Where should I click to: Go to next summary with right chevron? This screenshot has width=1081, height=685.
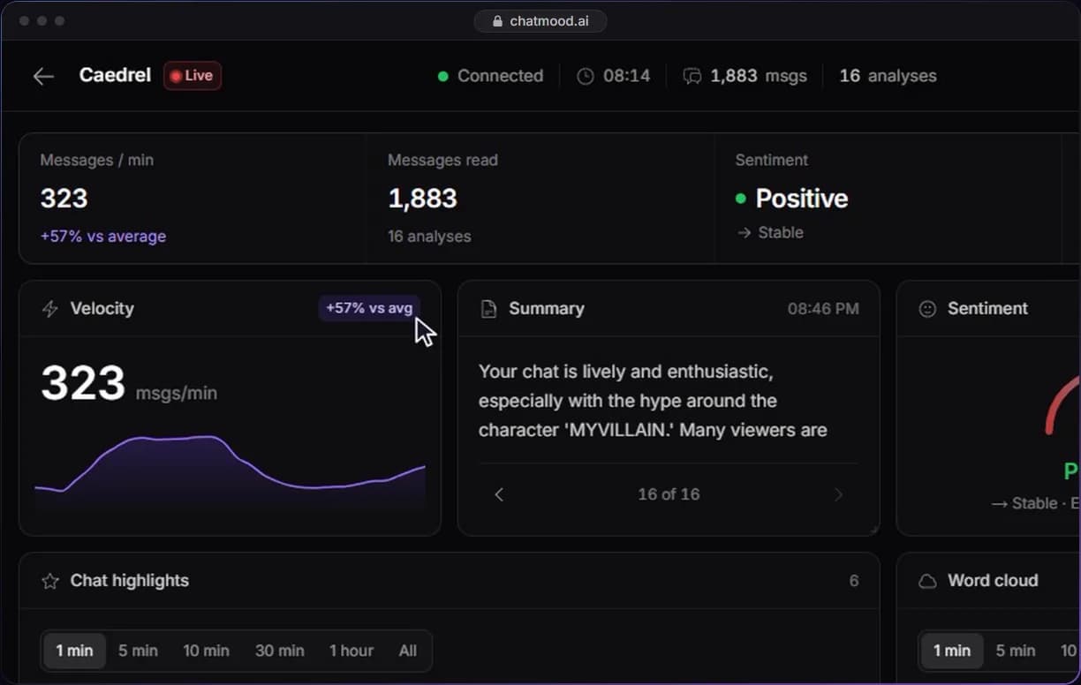click(838, 494)
